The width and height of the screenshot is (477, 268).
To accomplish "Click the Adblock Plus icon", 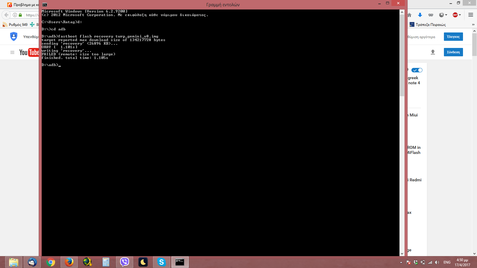I will point(455,15).
